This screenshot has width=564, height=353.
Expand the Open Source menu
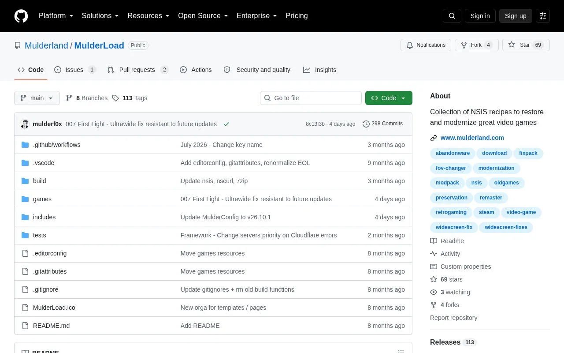pyautogui.click(x=203, y=16)
